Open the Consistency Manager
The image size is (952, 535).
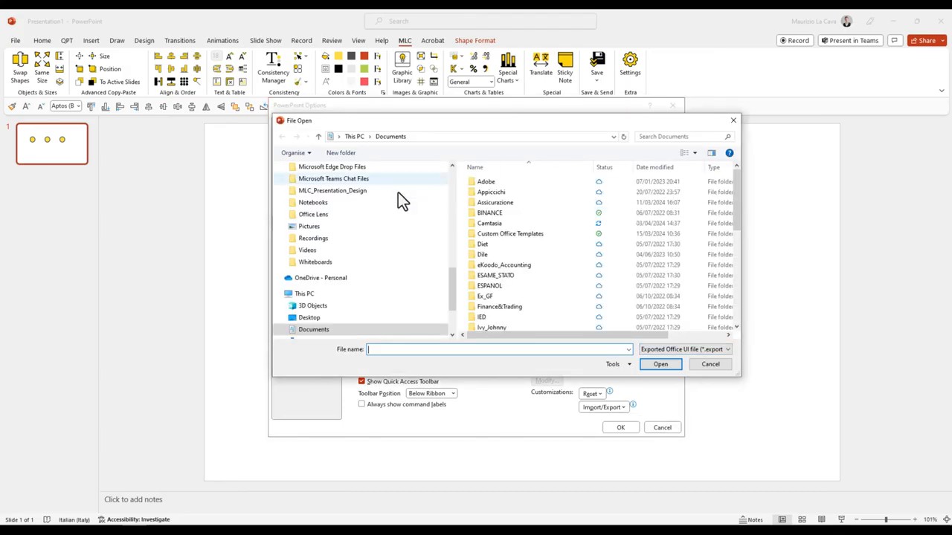(273, 68)
